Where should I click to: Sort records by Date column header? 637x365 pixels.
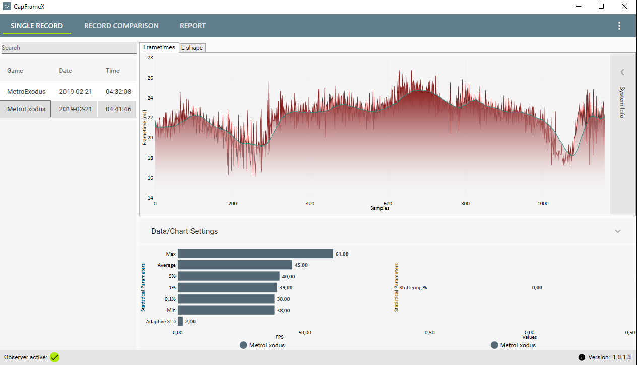pos(66,71)
